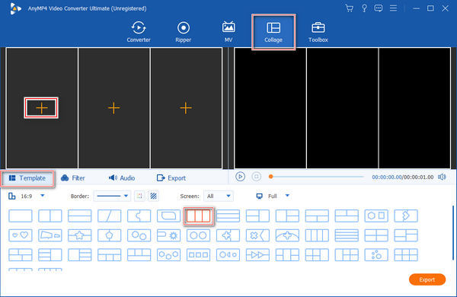Image resolution: width=457 pixels, height=297 pixels.
Task: Open the Toolbox tab
Action: 318,31
